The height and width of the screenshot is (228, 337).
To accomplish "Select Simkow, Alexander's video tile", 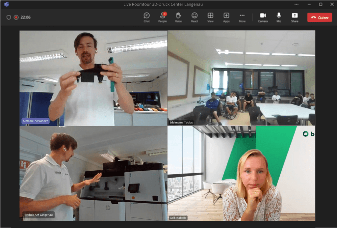I will [93, 78].
